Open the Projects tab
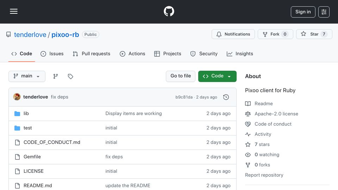Viewport: 338px width, 190px height. (168, 53)
